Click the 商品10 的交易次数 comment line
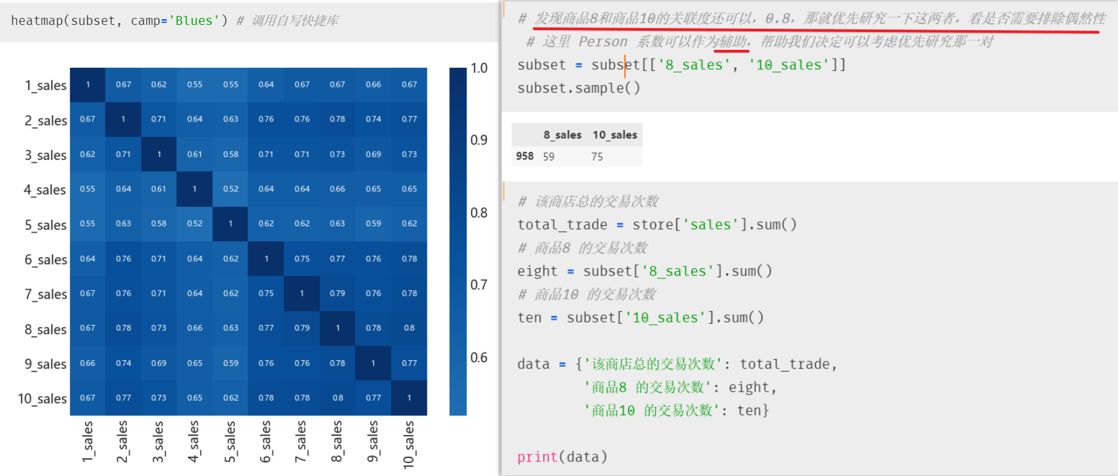 (587, 294)
